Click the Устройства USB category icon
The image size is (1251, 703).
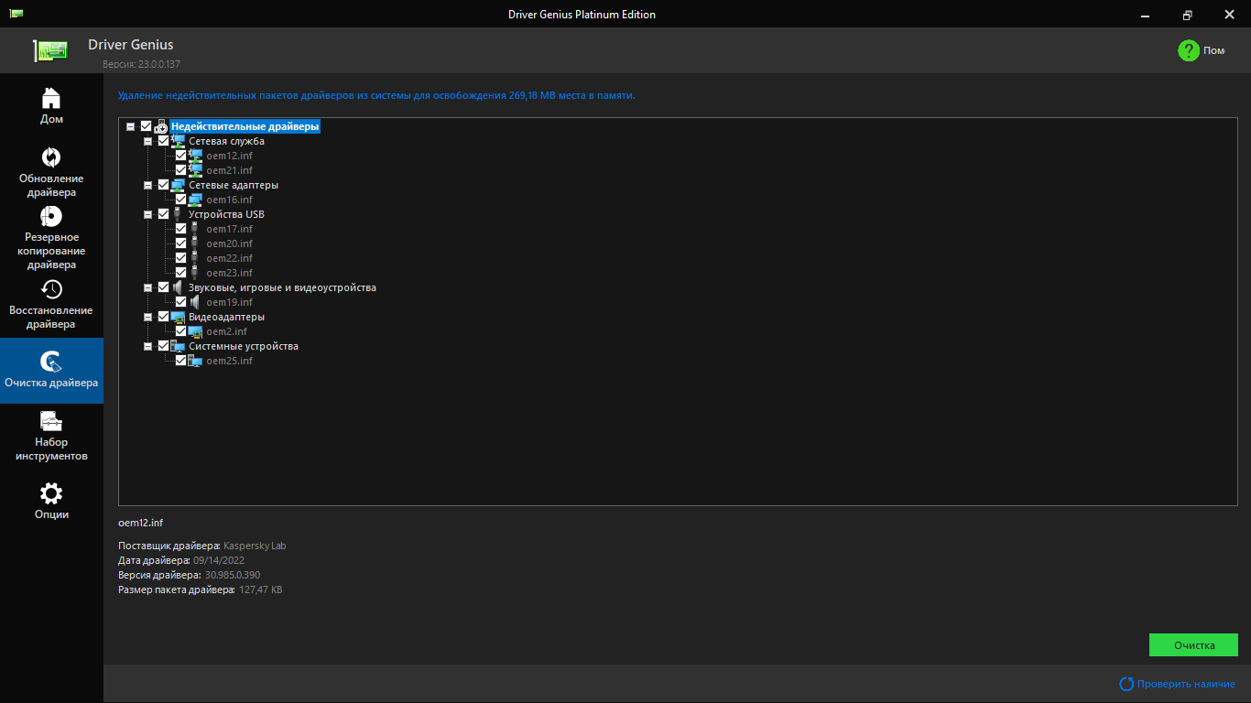tap(177, 214)
